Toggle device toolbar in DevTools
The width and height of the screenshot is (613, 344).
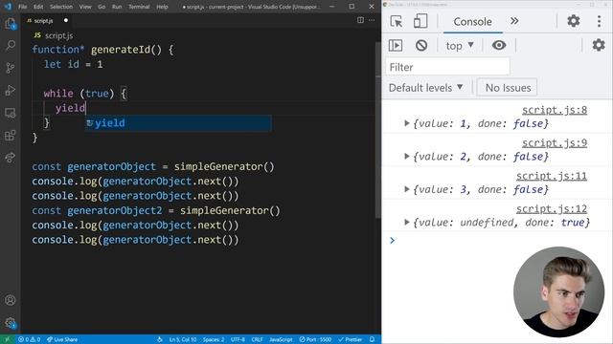[420, 21]
